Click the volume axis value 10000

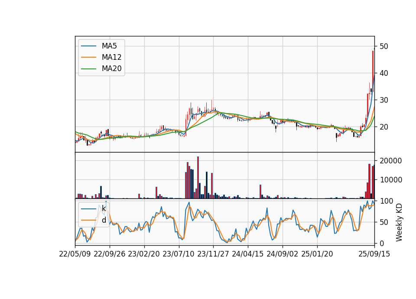(x=391, y=180)
